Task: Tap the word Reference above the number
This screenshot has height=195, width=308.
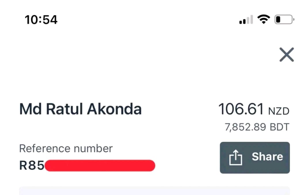Action: point(45,148)
